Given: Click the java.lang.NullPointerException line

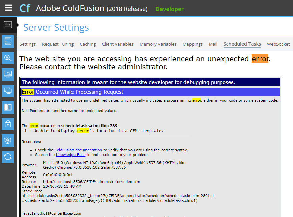Looking at the screenshot, I should click(x=51, y=213).
